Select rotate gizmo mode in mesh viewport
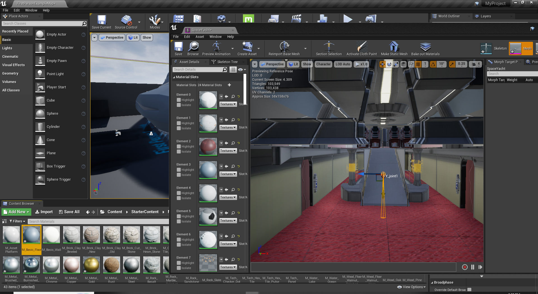This screenshot has width=538, height=294. coord(389,64)
